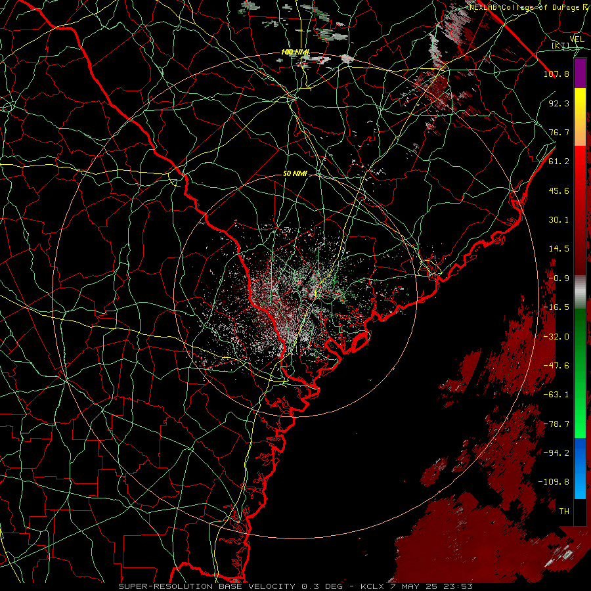Click the [KT] units label
Viewport: 591px width, 591px height.
pos(561,46)
